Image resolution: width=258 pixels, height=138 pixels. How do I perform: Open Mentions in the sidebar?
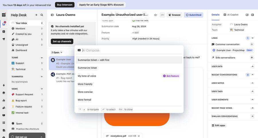click(x=27, y=29)
